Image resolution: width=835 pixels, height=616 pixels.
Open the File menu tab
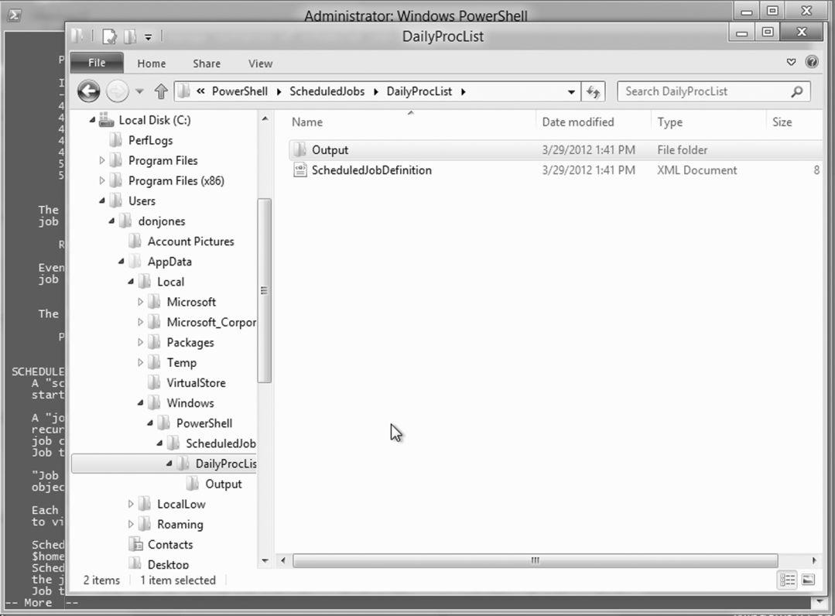(x=97, y=63)
